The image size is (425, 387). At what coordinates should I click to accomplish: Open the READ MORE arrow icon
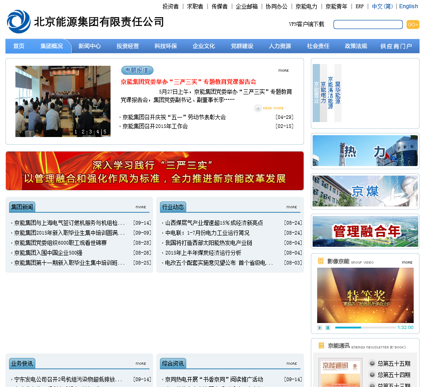click(258, 108)
